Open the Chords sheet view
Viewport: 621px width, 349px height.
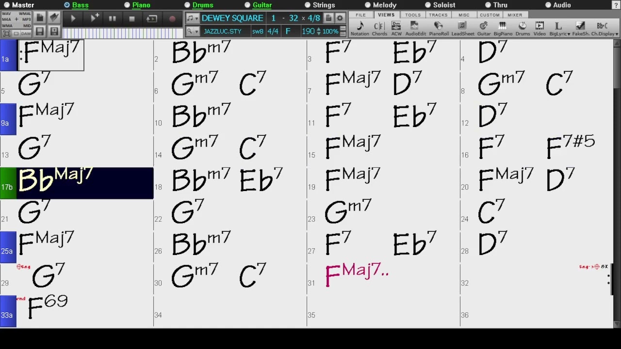pyautogui.click(x=379, y=29)
